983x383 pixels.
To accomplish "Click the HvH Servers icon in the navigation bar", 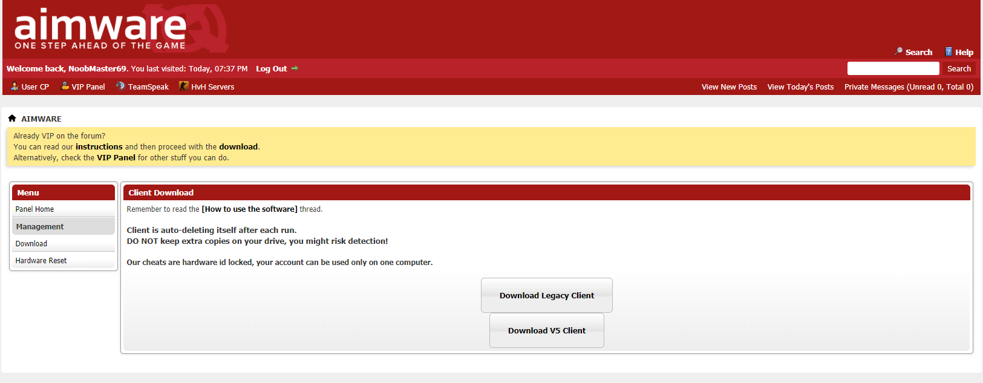I will pyautogui.click(x=184, y=87).
